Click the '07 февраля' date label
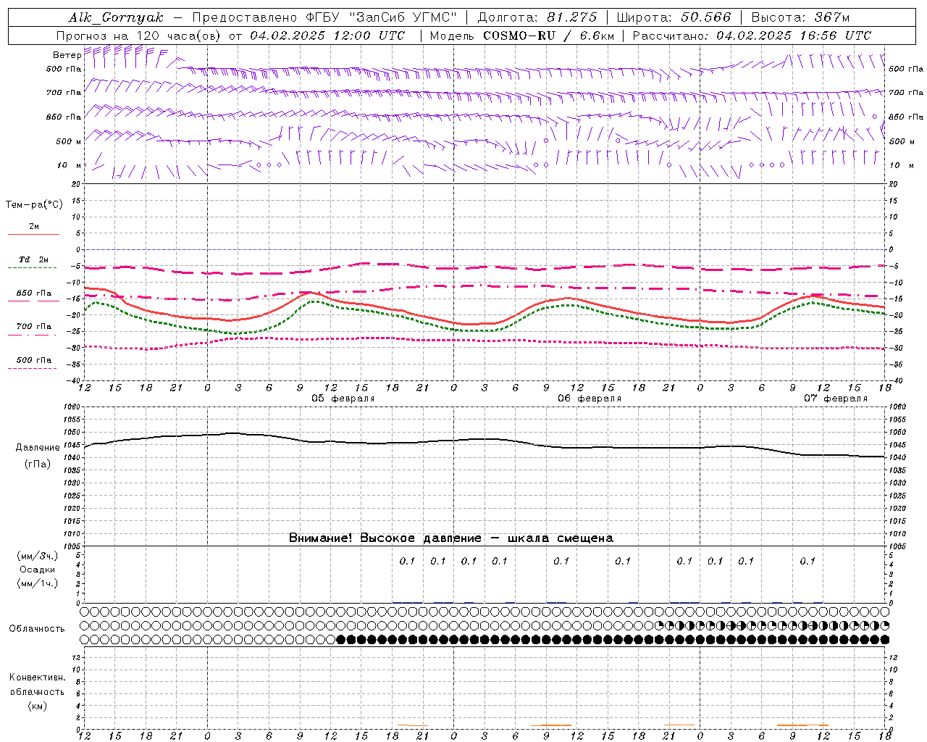The width and height of the screenshot is (927, 742). click(x=836, y=399)
